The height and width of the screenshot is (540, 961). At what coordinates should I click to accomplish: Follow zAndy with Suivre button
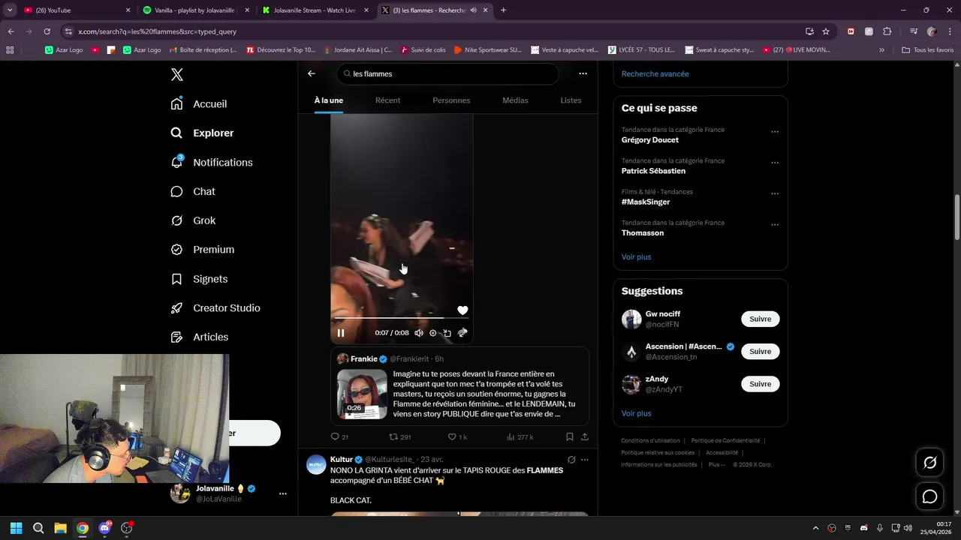[x=760, y=384]
